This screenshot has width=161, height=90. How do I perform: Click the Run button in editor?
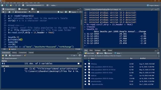60,12
